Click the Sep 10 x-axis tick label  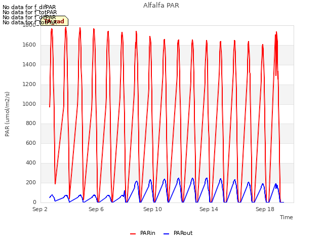152,209
